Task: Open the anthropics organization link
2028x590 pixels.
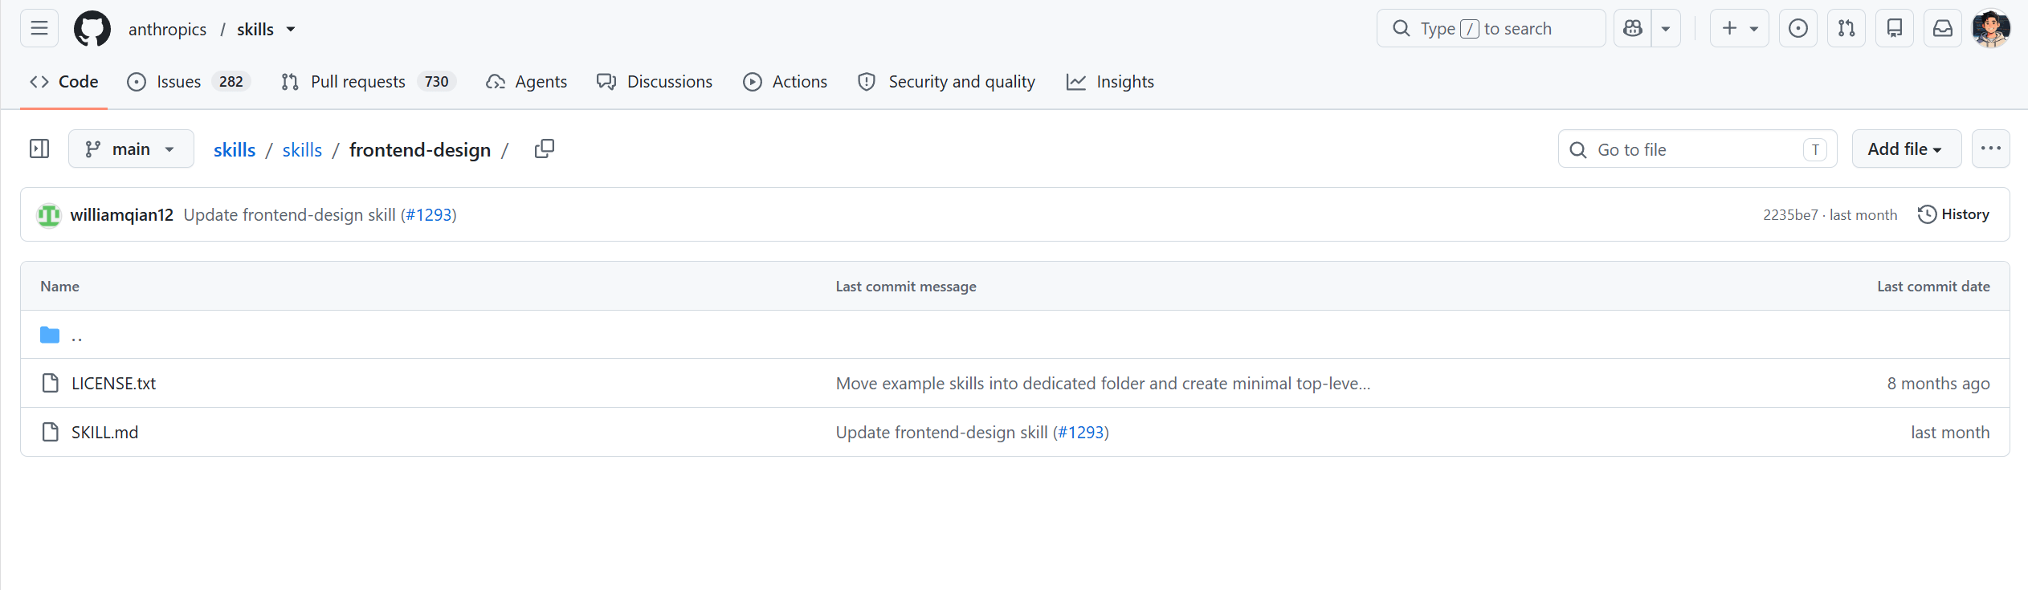Action: (x=167, y=30)
